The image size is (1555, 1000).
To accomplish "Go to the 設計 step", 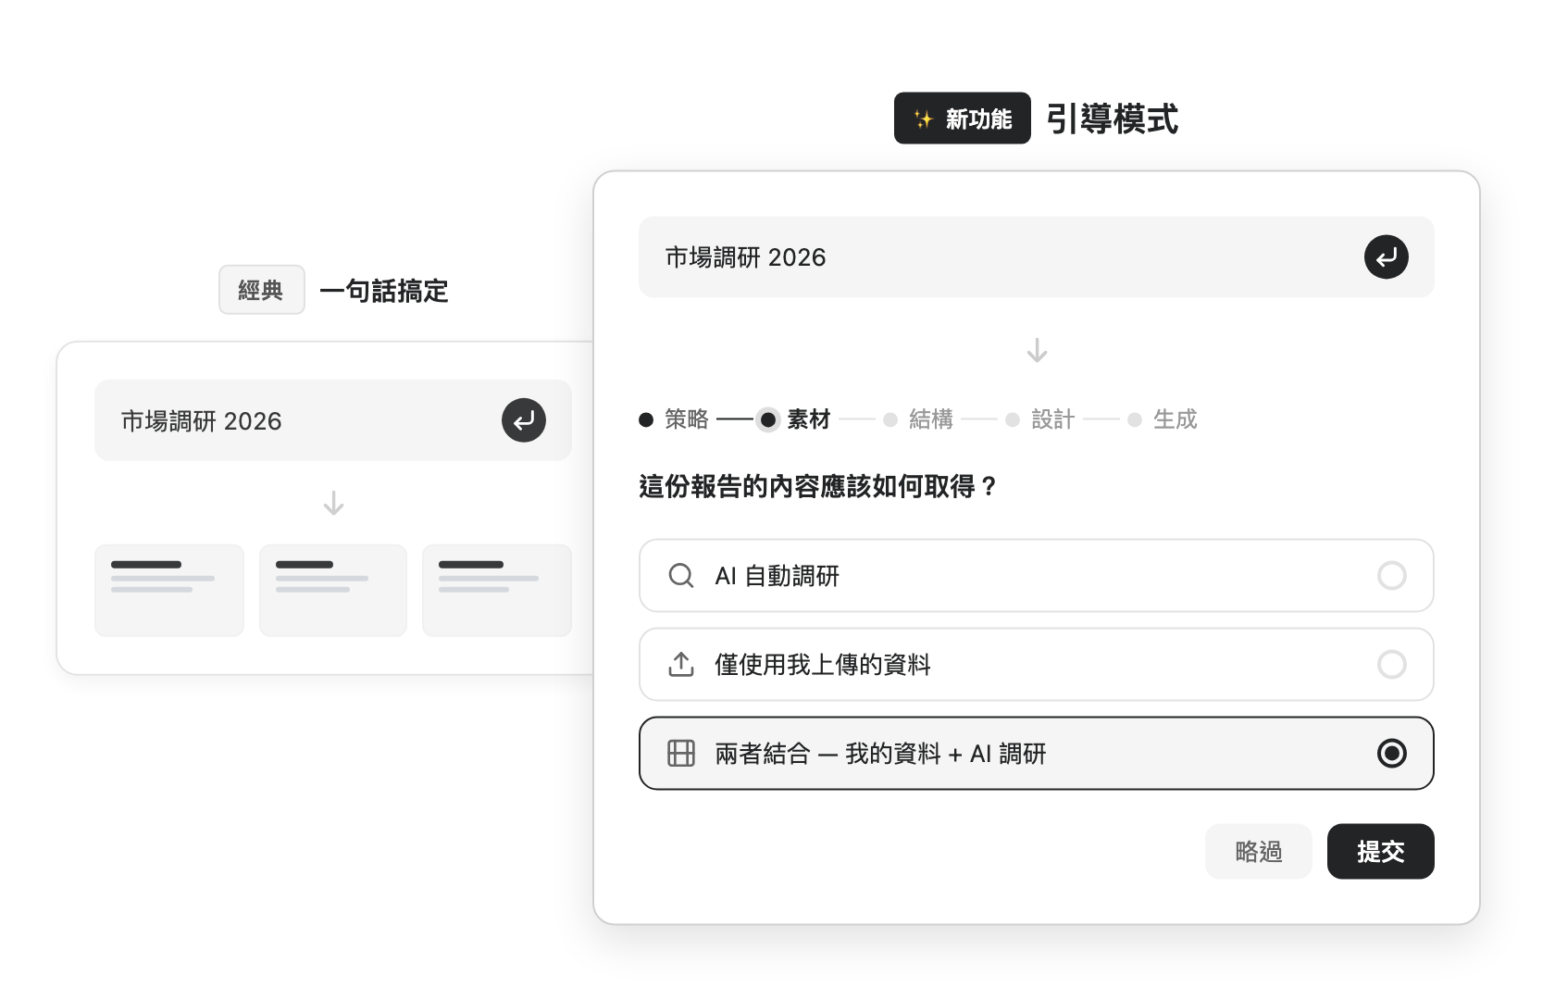I will (1040, 419).
